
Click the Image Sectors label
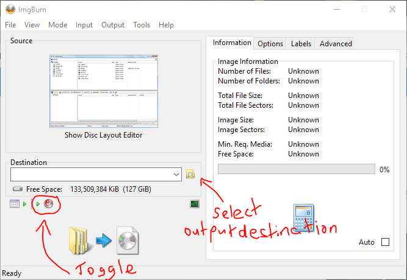tap(241, 130)
